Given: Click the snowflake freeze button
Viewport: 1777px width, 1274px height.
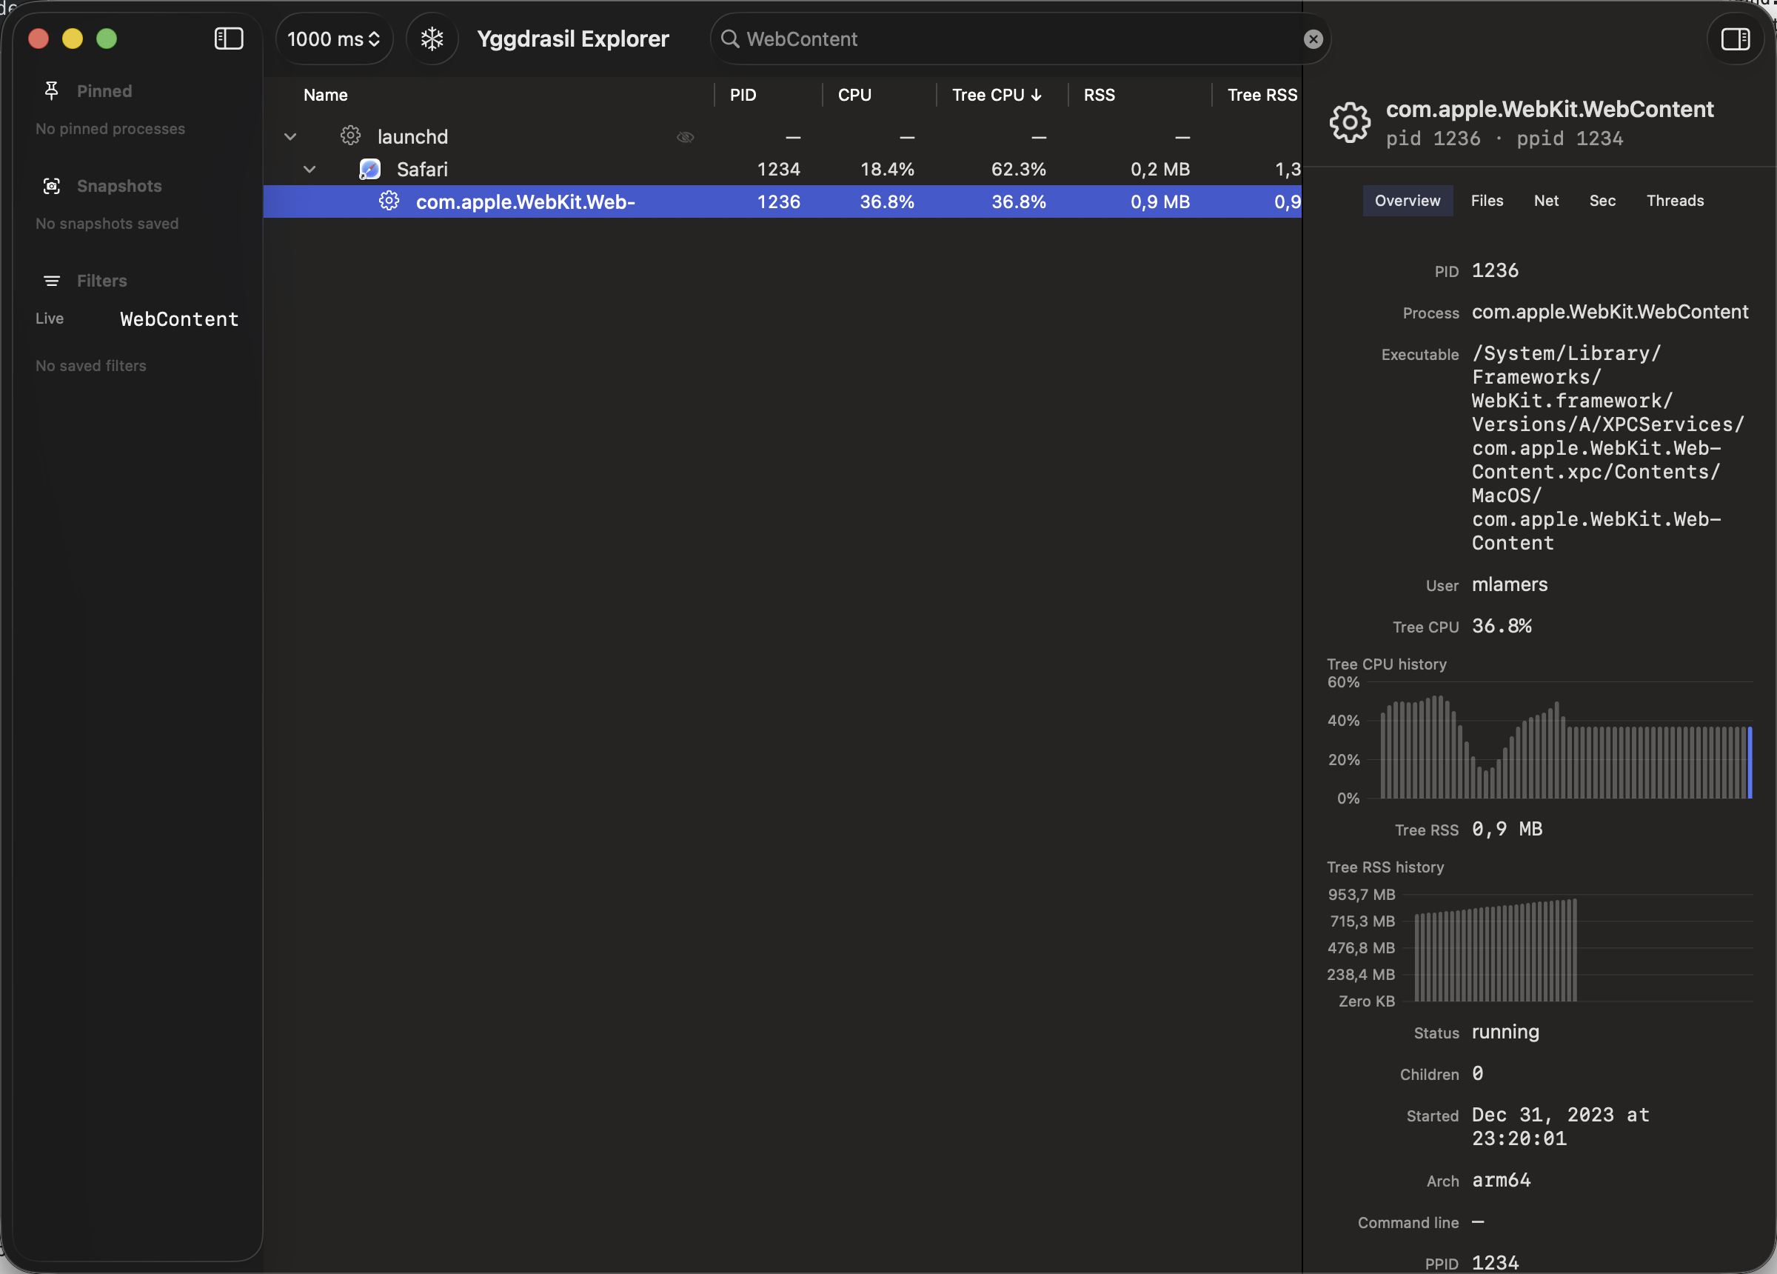Looking at the screenshot, I should (432, 39).
